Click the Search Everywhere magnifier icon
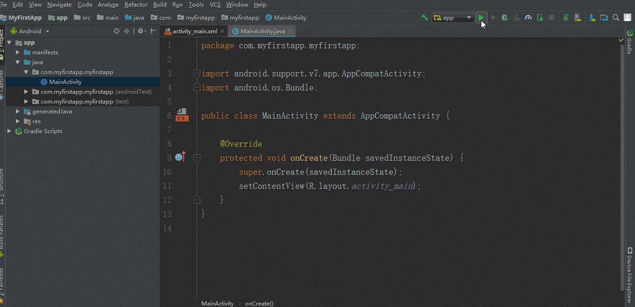The width and height of the screenshot is (635, 307). click(616, 18)
